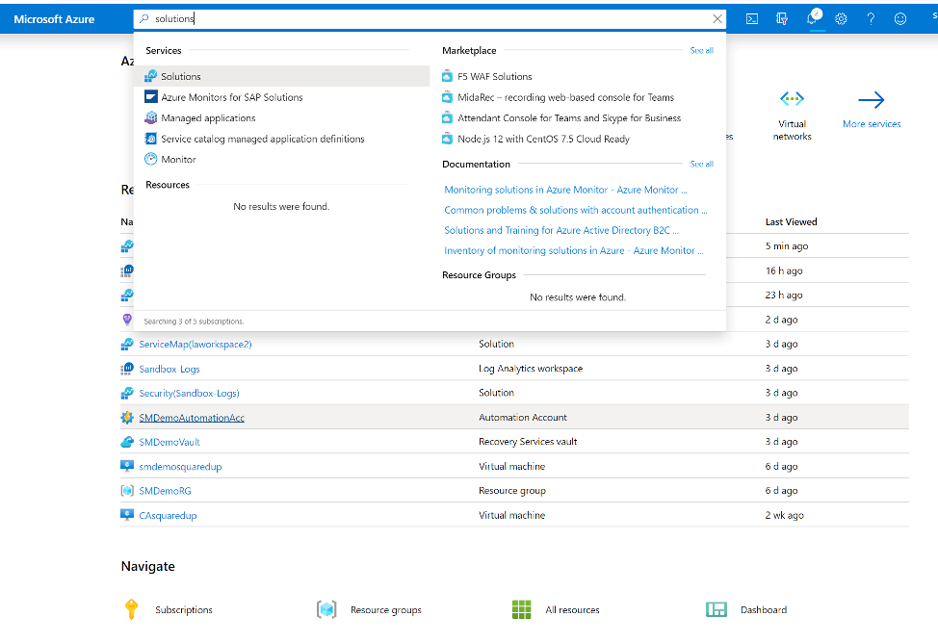Open the Directory and subscription filter
938x643 pixels.
(783, 18)
